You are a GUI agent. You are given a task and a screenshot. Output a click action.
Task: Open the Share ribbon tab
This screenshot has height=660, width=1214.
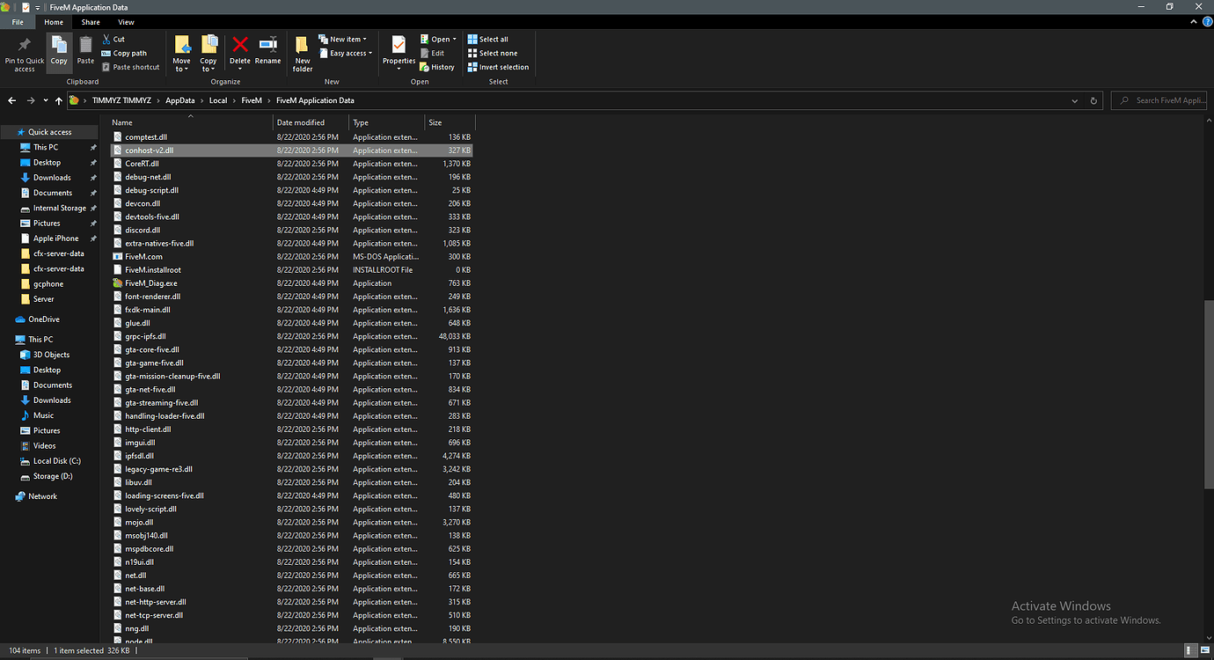[x=90, y=21]
